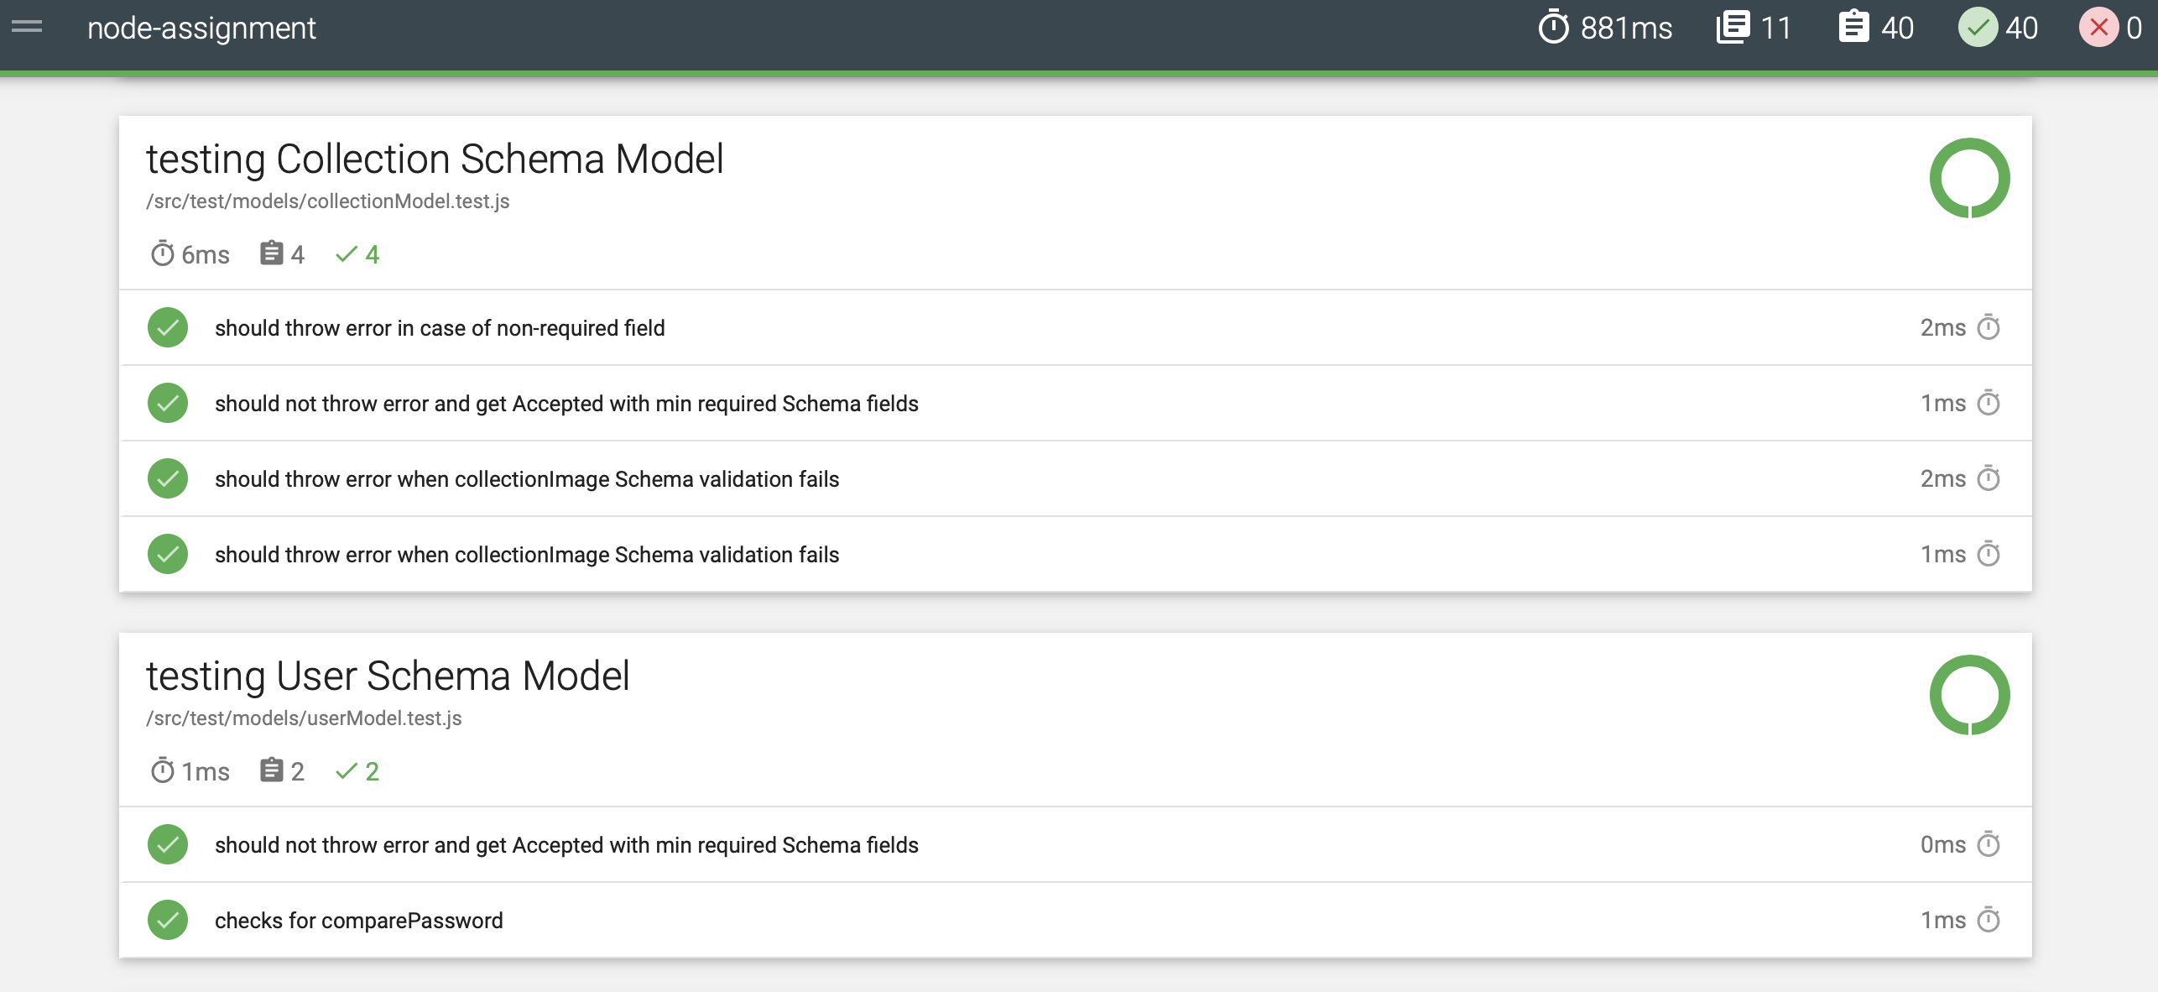Click green check on User Schema 'get Accepted' test

click(x=168, y=844)
